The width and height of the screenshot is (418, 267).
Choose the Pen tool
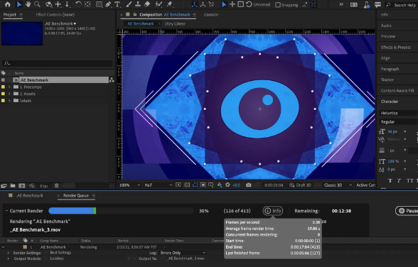[x=108, y=4]
